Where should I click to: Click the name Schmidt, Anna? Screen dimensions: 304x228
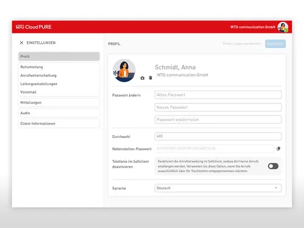(x=175, y=67)
